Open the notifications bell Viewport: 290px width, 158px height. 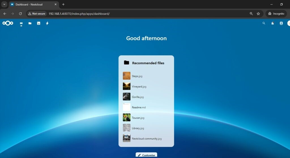[x=273, y=23]
